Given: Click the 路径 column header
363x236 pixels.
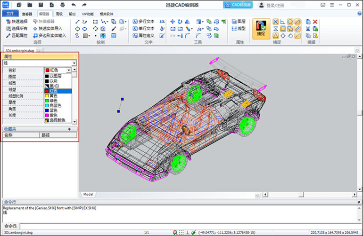Looking at the screenshot, I should click(x=58, y=135).
